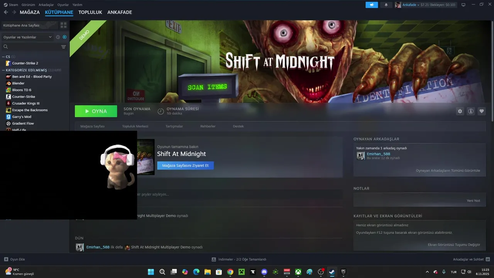Open Windows Start menu
The width and height of the screenshot is (494, 278).
(151, 272)
